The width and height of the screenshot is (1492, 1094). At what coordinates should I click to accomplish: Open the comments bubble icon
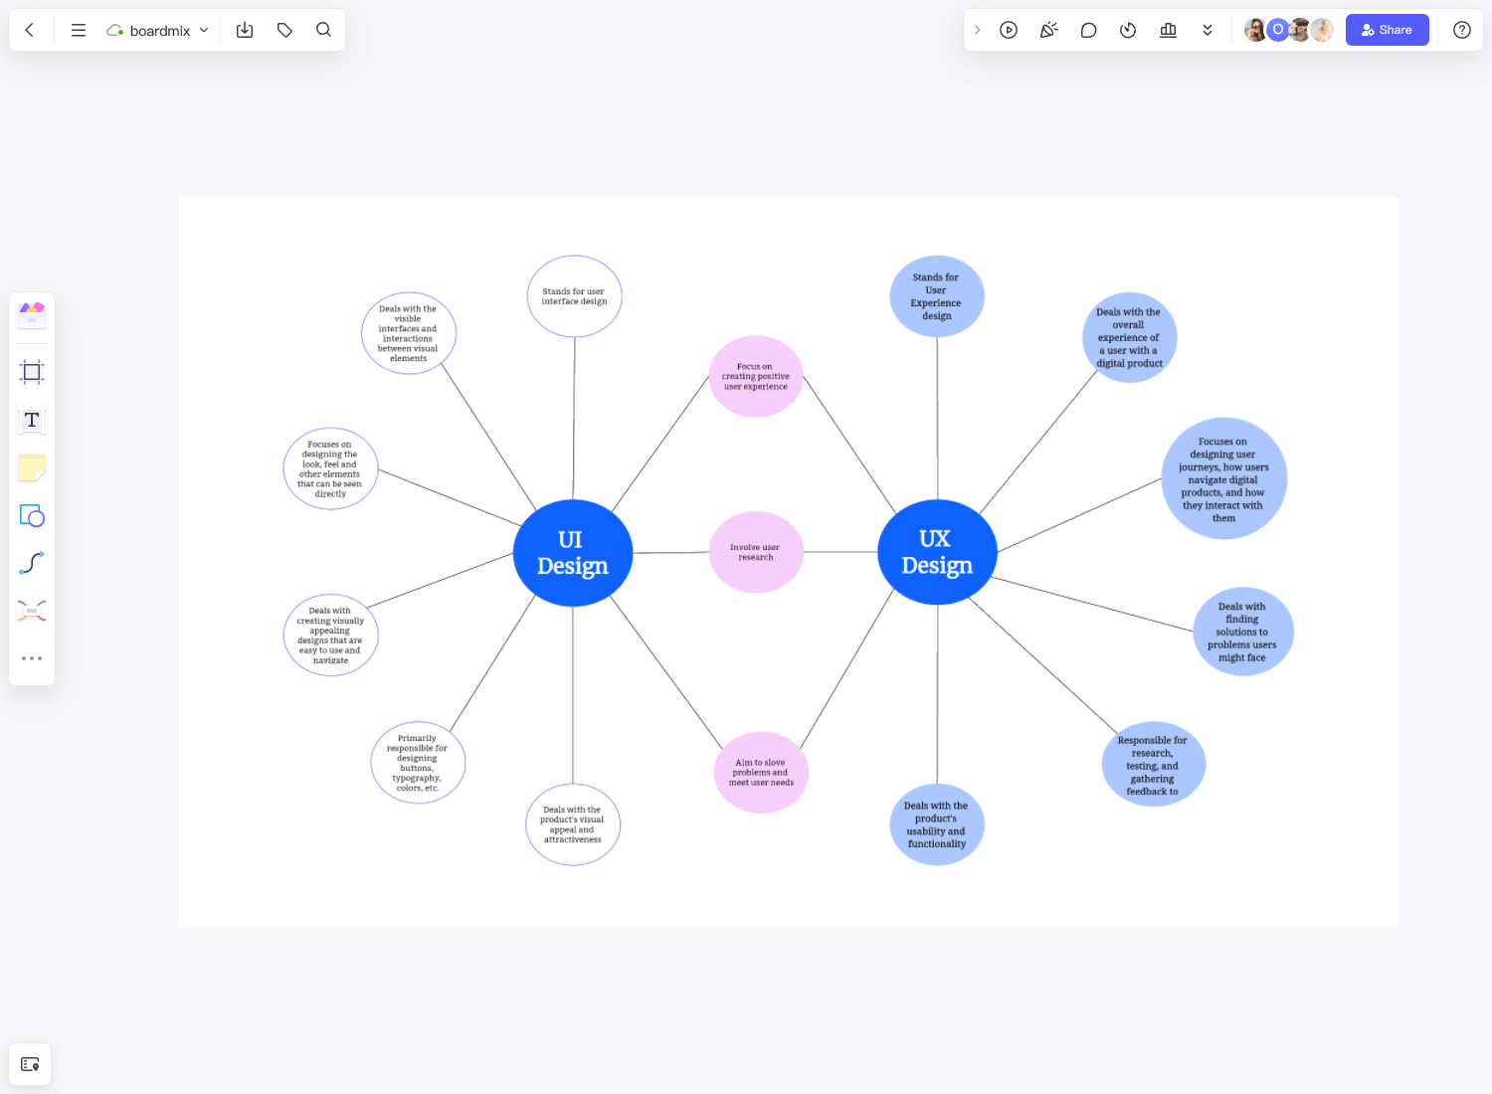(1088, 30)
